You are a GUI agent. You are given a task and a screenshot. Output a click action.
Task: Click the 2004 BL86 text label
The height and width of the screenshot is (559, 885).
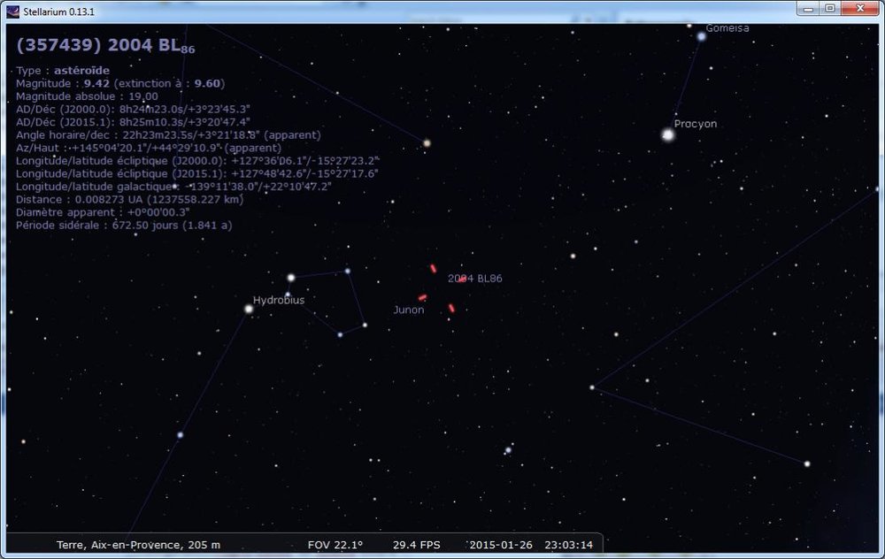(x=474, y=277)
